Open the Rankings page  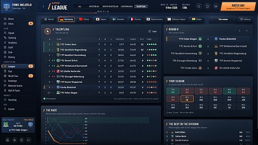click(18, 81)
